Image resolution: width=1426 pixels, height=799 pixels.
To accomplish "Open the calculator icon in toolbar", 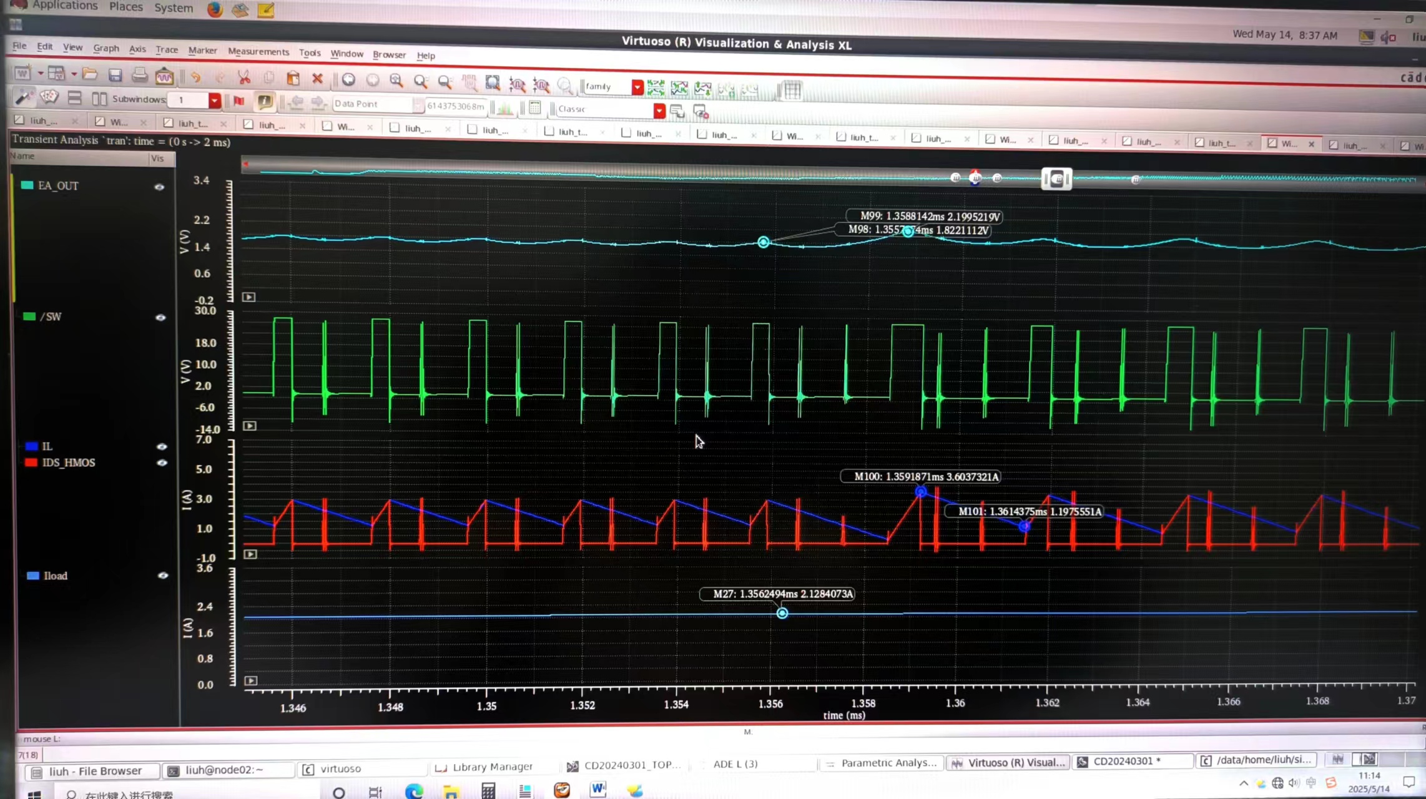I will pyautogui.click(x=534, y=108).
